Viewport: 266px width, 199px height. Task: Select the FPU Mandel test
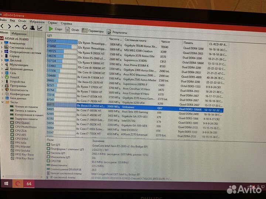(x=23, y=147)
